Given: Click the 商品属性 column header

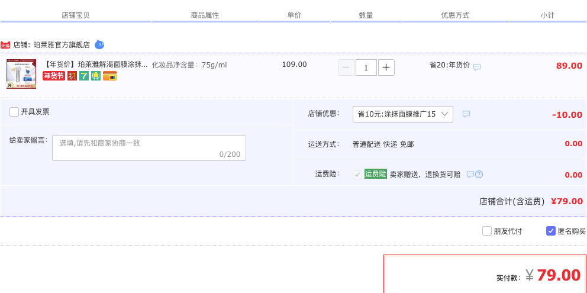Looking at the screenshot, I should tap(205, 15).
